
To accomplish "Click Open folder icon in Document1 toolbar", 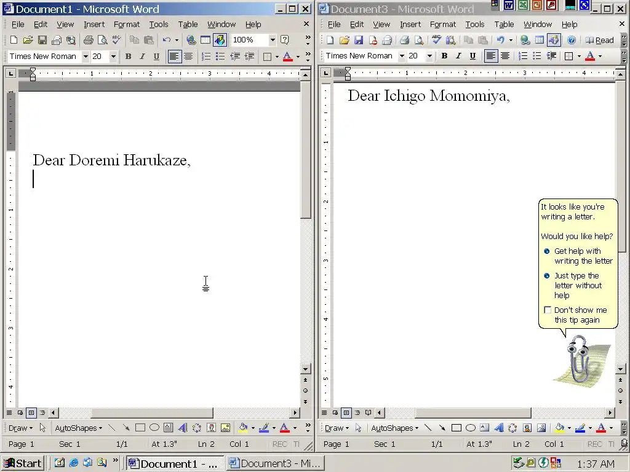I will click(x=28, y=40).
